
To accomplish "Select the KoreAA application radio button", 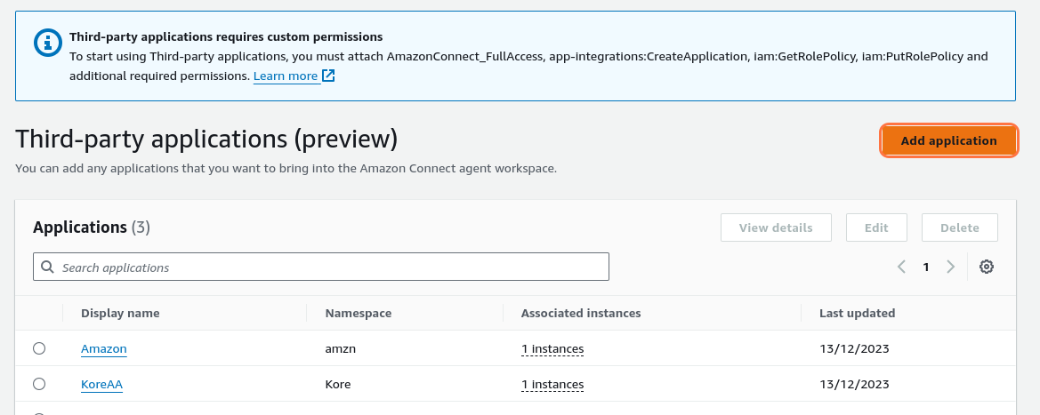I will click(39, 385).
